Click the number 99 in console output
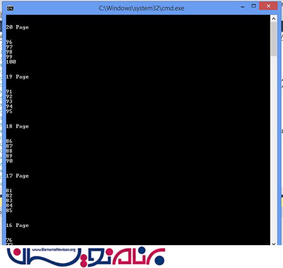Viewport: 283px width, 268px height. click(x=9, y=57)
